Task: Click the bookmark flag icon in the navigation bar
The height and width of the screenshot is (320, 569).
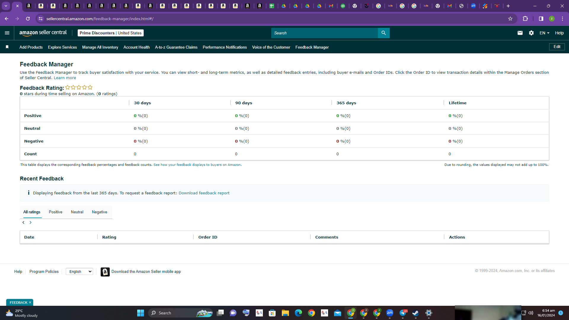Action: point(7,47)
